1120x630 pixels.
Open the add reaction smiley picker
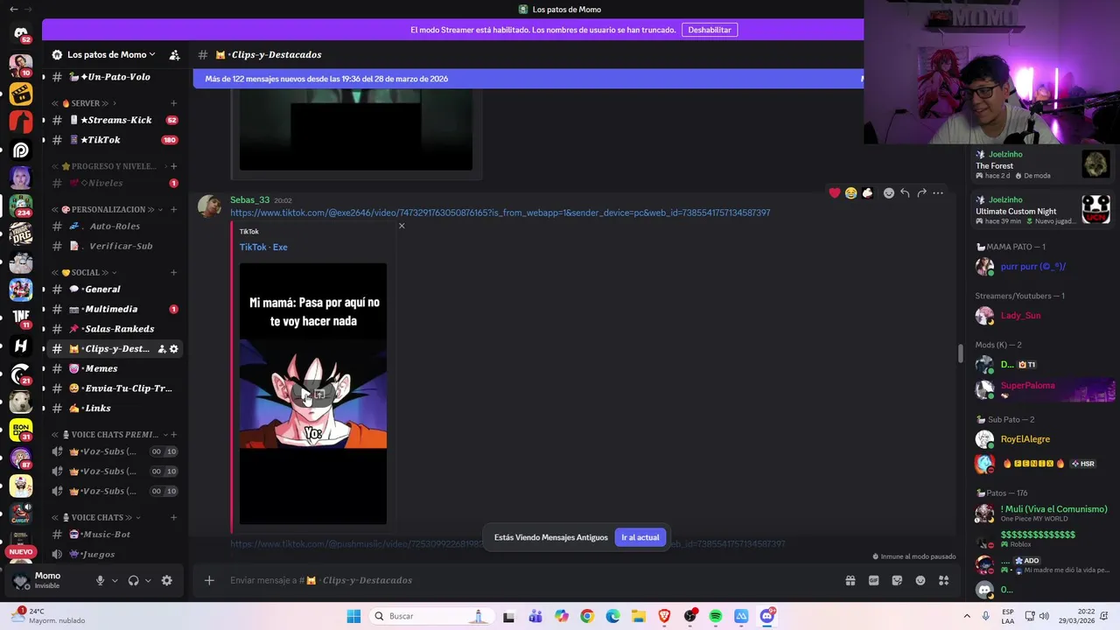[x=889, y=192]
